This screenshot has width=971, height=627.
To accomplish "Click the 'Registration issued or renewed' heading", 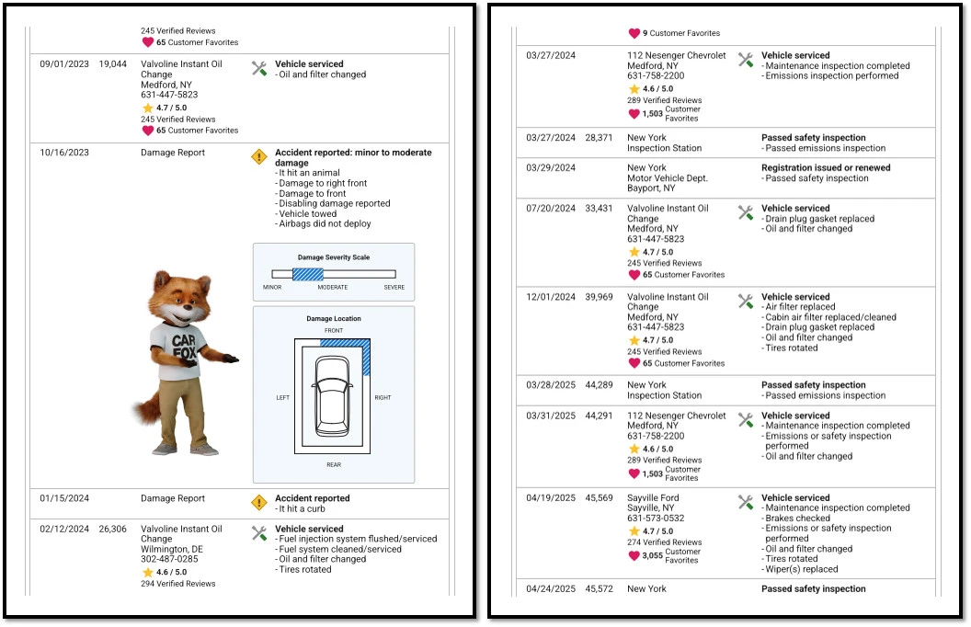I will [x=826, y=167].
